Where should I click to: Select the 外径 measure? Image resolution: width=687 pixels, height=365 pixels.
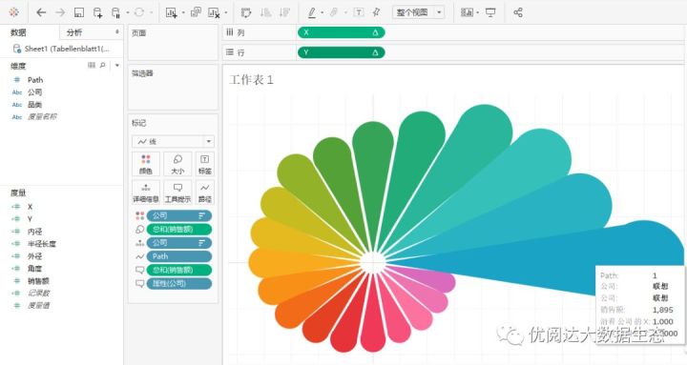pos(34,256)
